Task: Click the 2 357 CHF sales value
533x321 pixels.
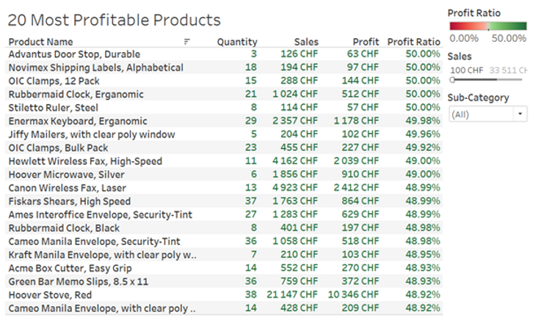Action: pyautogui.click(x=295, y=120)
